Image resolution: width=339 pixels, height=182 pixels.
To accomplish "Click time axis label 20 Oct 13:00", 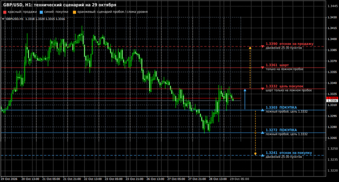I will coord(30,179).
